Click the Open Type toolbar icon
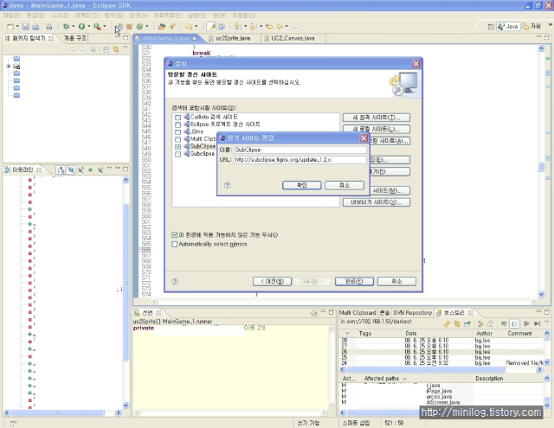The image size is (554, 428). click(162, 27)
